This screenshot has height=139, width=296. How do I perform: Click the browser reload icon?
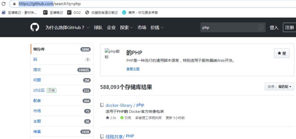click(x=3, y=4)
